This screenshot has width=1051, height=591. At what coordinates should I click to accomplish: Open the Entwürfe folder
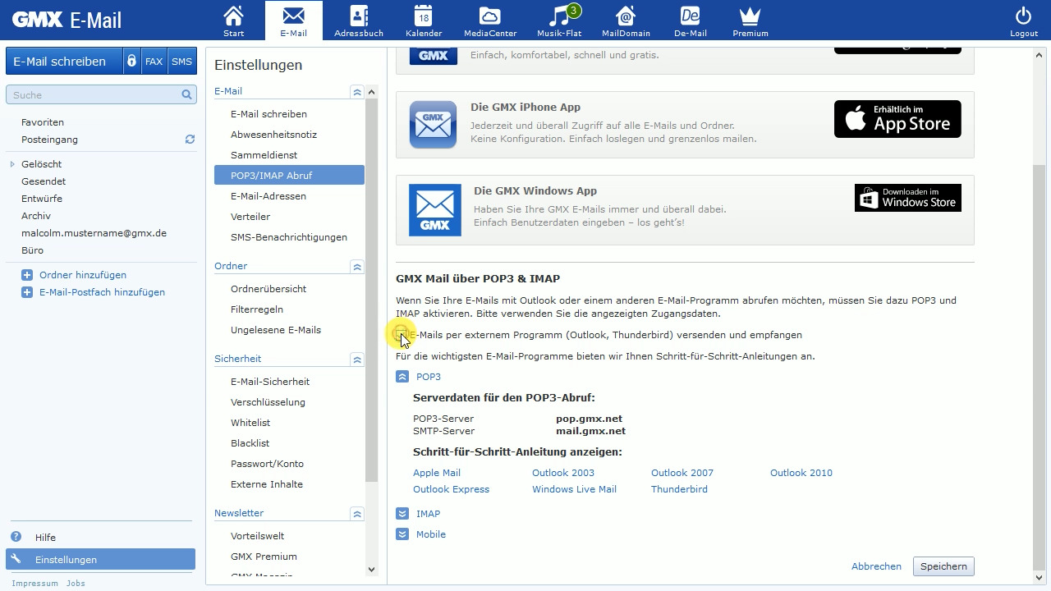tap(42, 199)
